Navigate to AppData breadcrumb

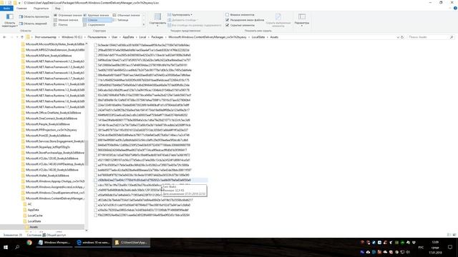pyautogui.click(x=128, y=37)
